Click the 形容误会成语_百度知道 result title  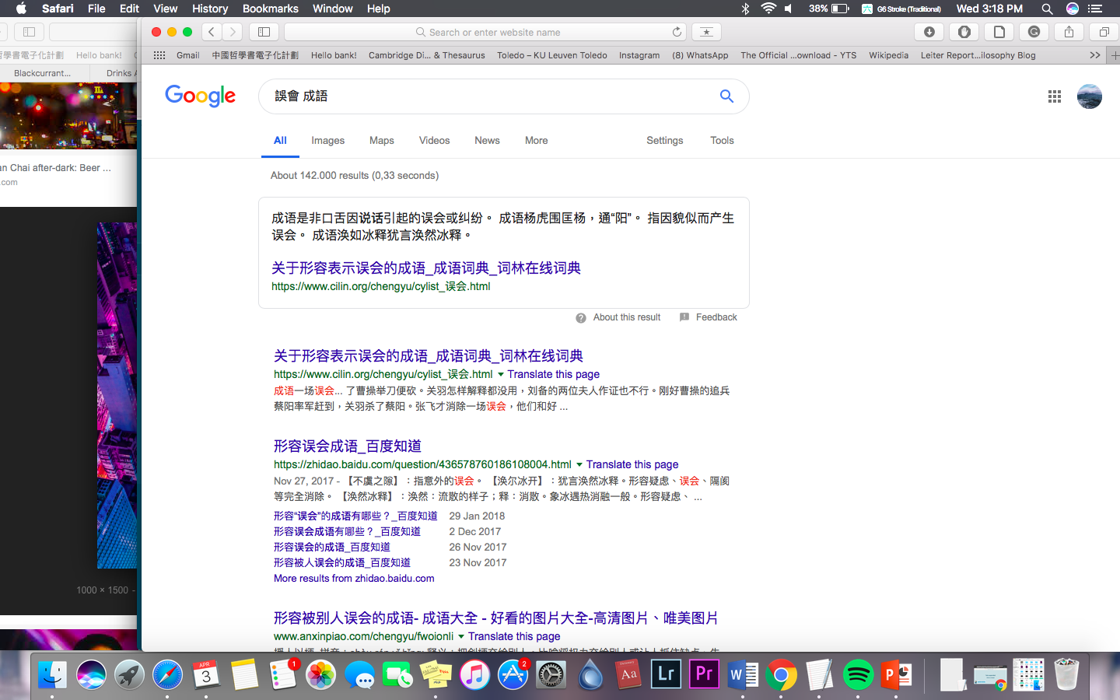[x=347, y=446]
